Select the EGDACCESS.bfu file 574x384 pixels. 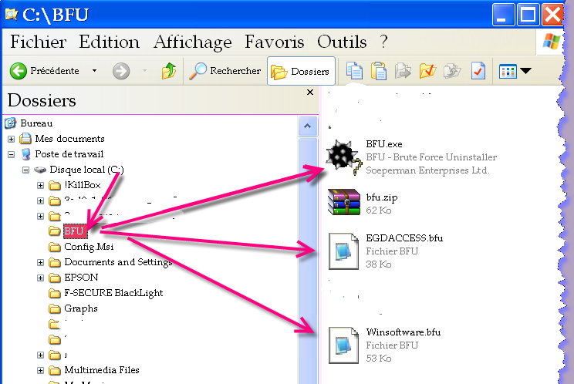click(x=343, y=251)
